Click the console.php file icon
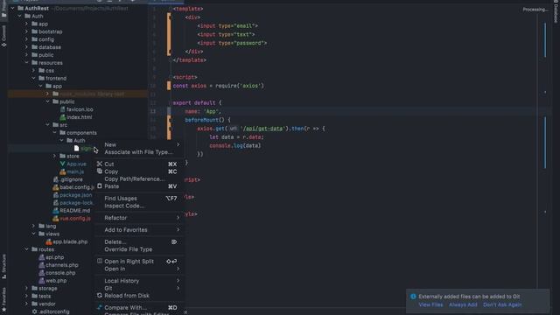 tap(41, 273)
